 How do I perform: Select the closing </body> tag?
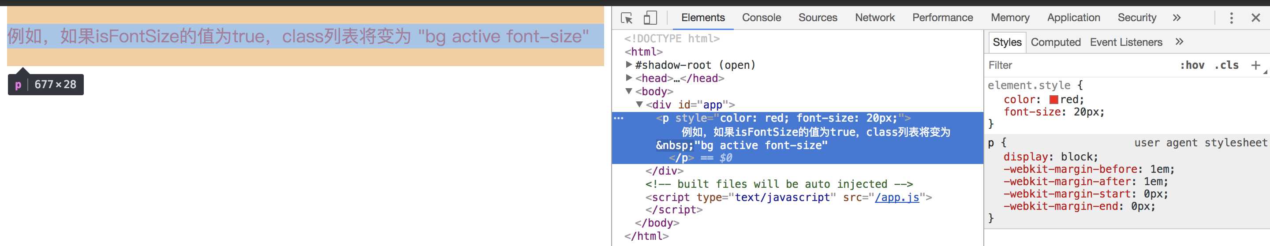coord(657,223)
